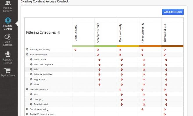This screenshot has height=116, width=193.
Task: Click Extreme Shield block icon for Digital Communications
Action: point(165,115)
